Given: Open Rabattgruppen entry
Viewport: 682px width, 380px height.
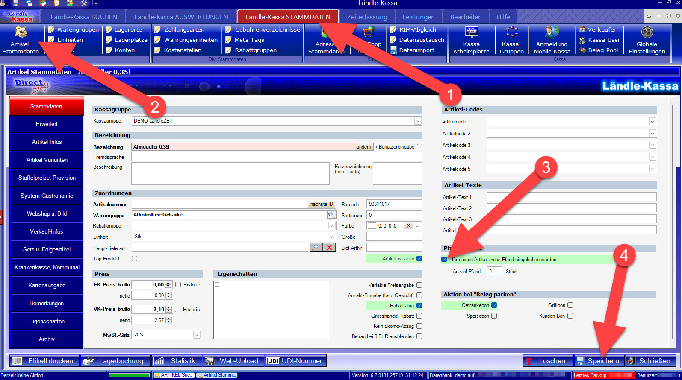Looking at the screenshot, I should [251, 50].
